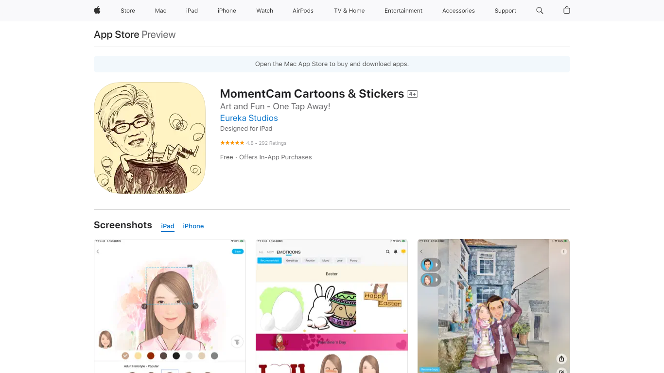Open the Eureka Studios developer link
Image resolution: width=664 pixels, height=373 pixels.
(249, 118)
